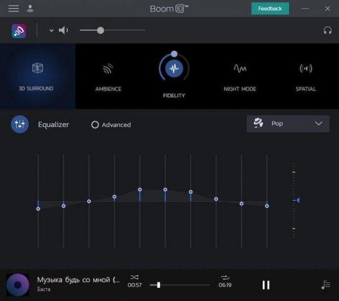339x301 pixels.
Task: Click the ninth equalizer band handle
Action: tap(241, 203)
